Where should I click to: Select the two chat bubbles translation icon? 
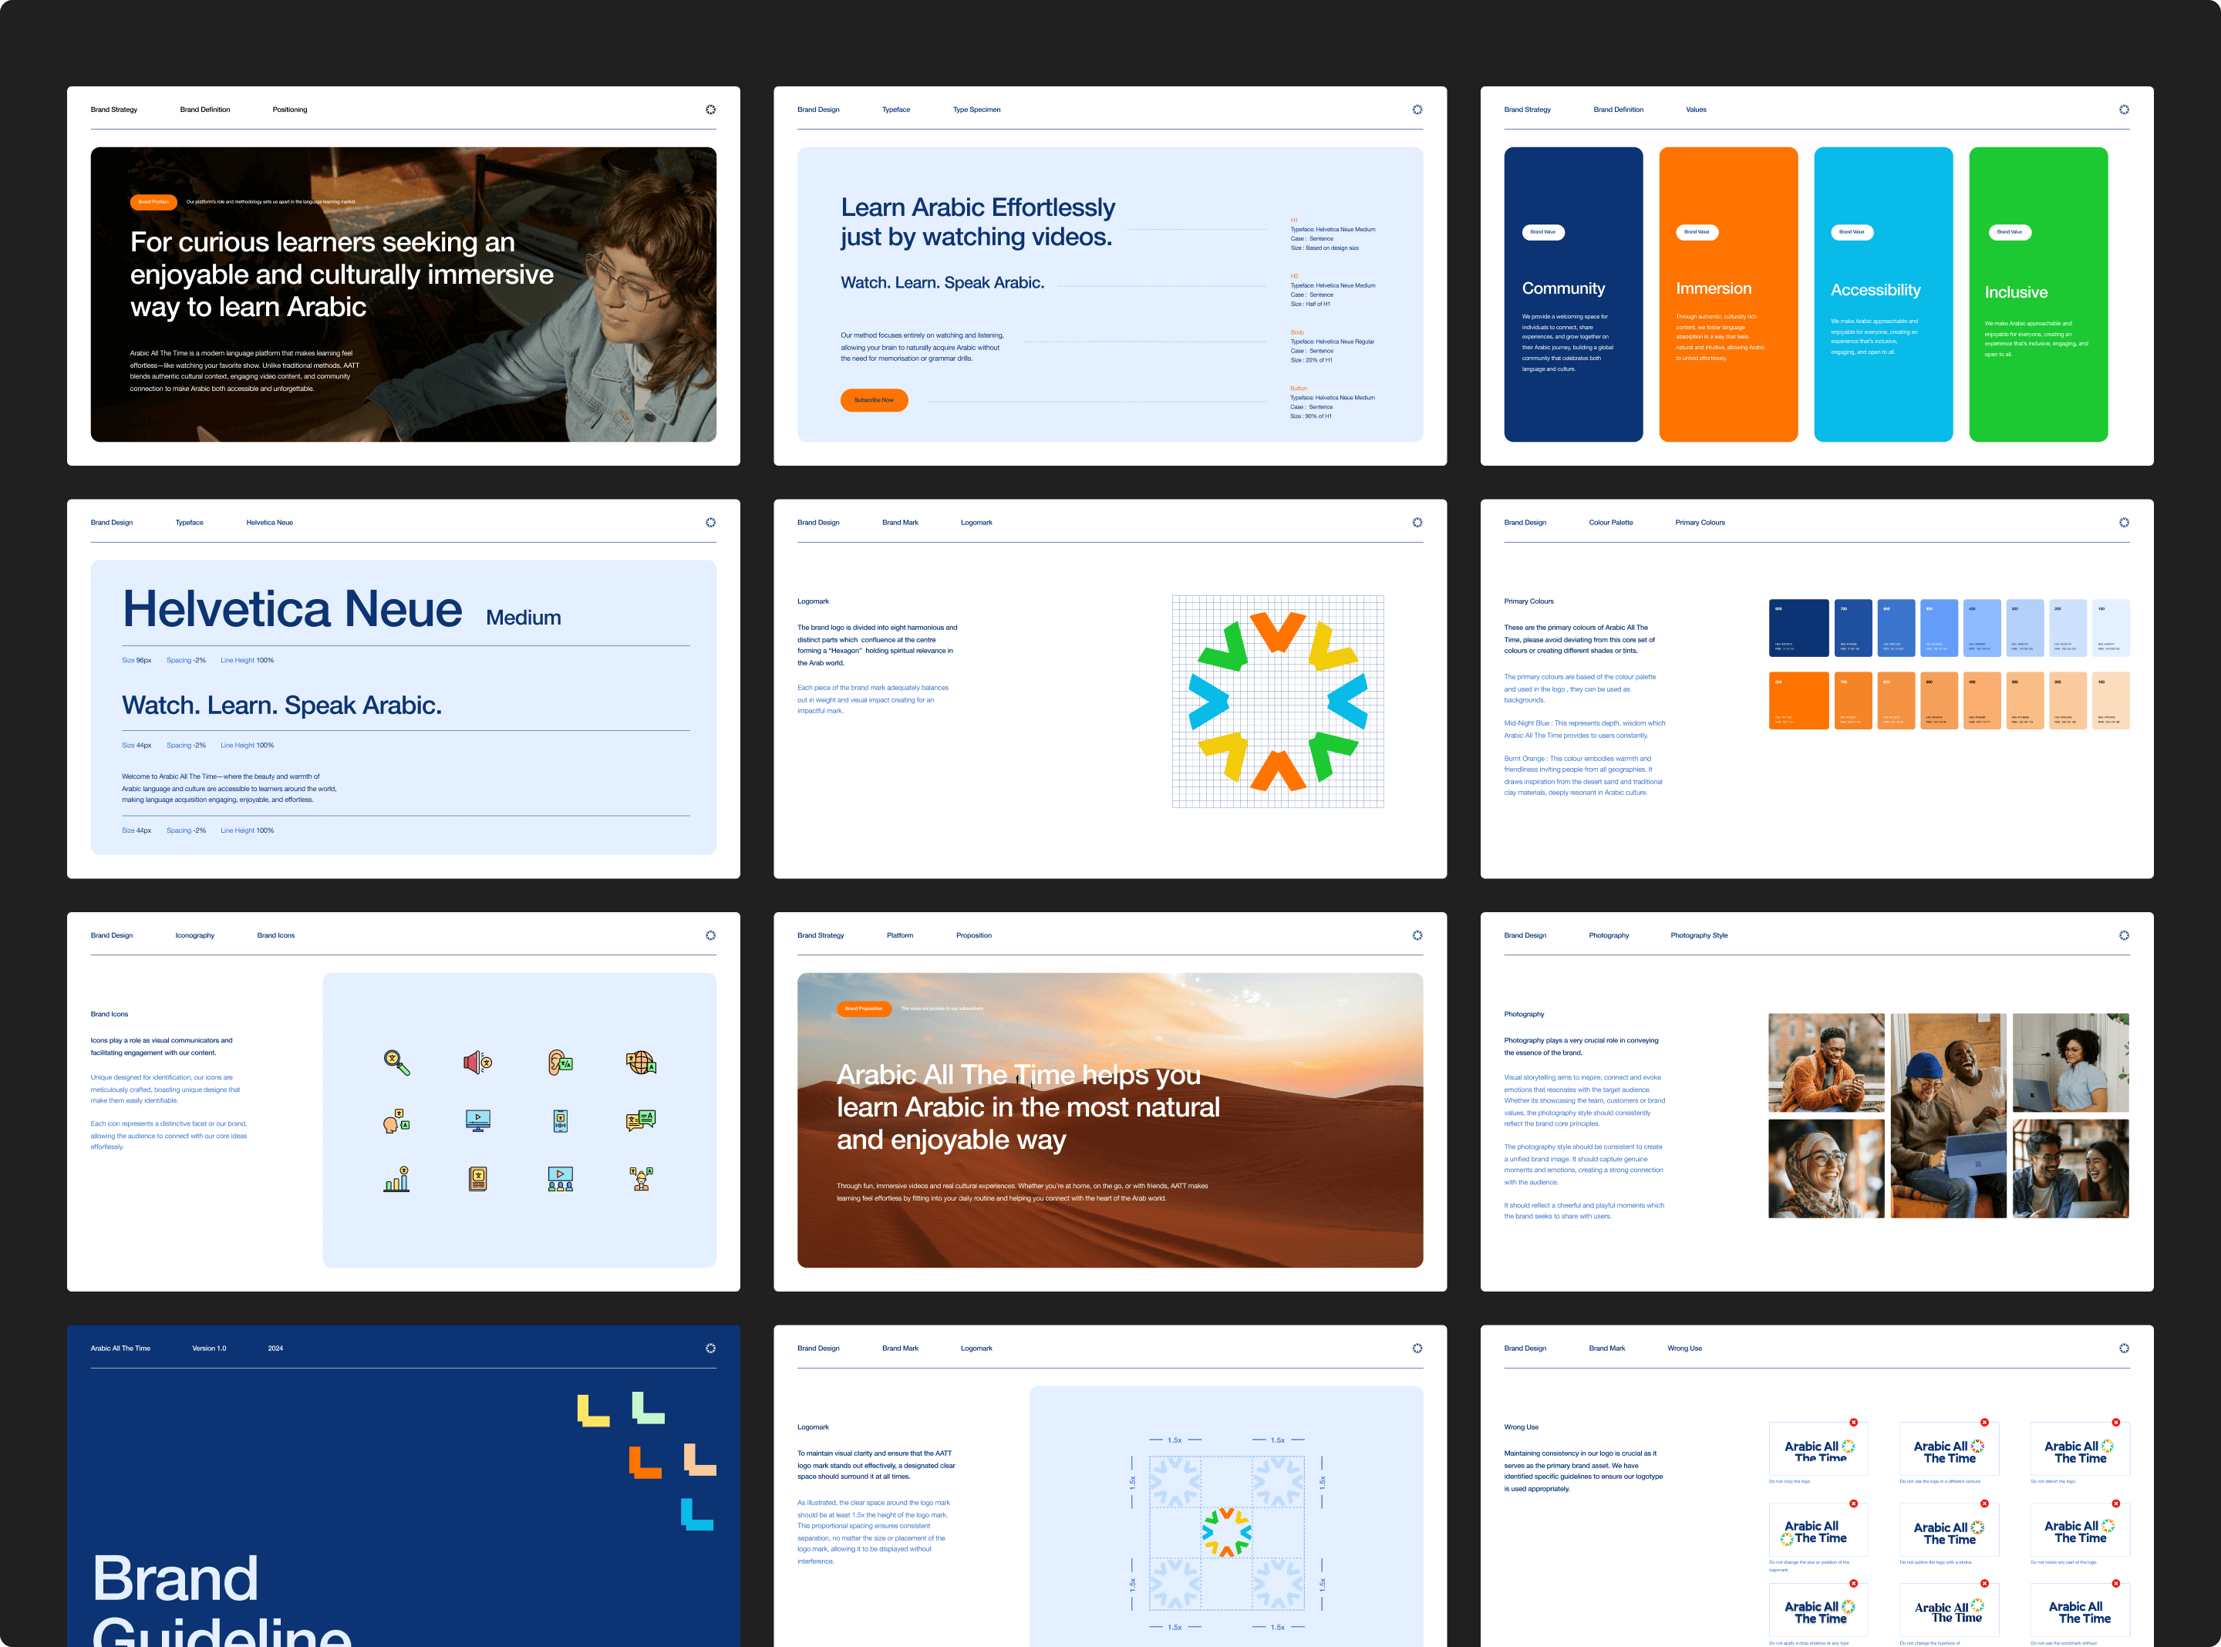641,1120
